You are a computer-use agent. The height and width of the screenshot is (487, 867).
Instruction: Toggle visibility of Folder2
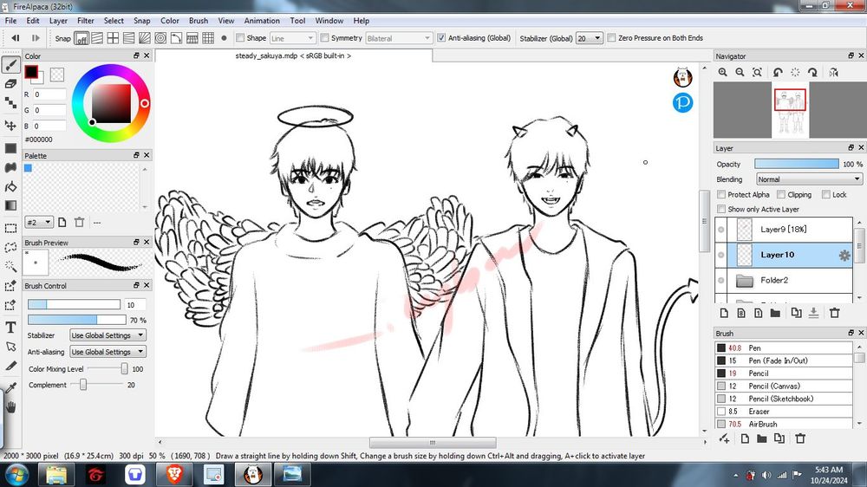coord(721,280)
